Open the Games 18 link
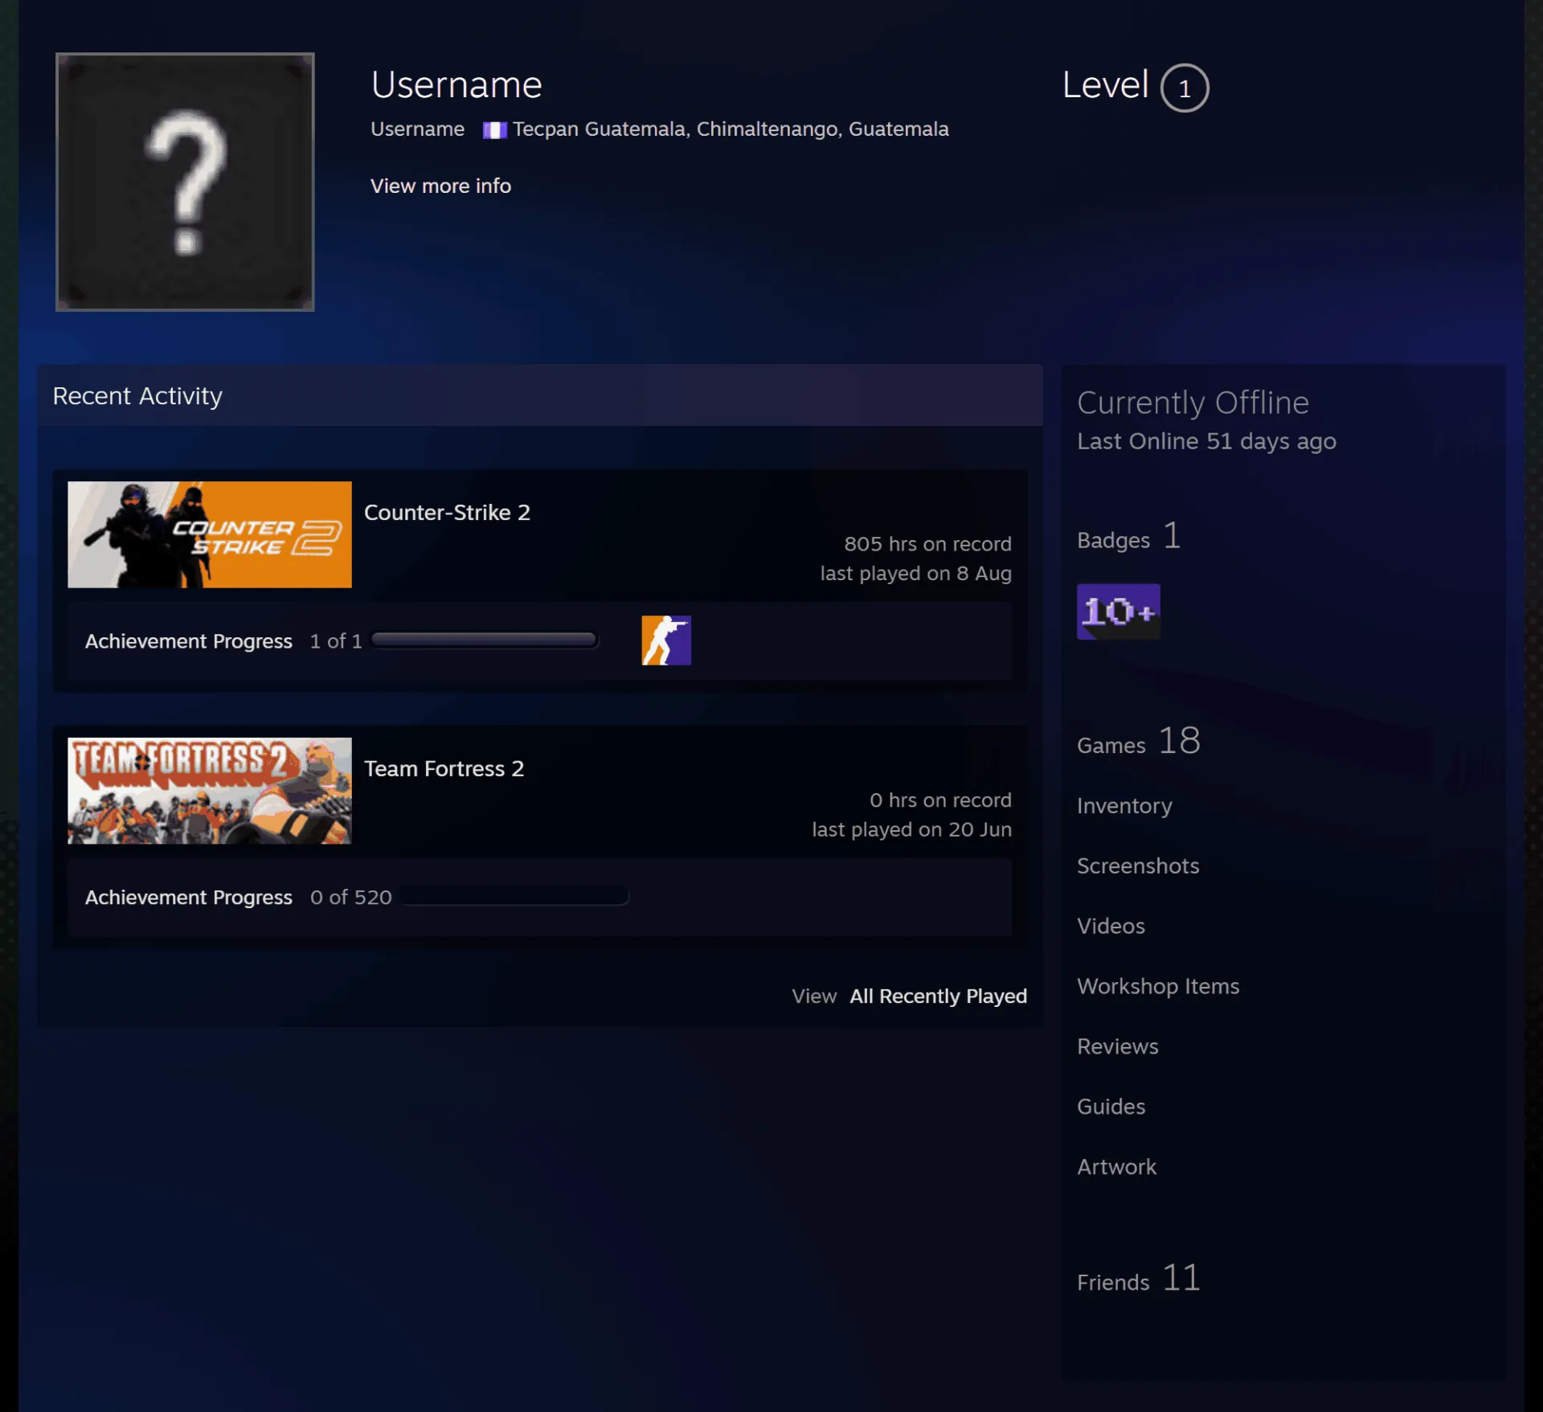Viewport: 1543px width, 1412px height. (1139, 742)
